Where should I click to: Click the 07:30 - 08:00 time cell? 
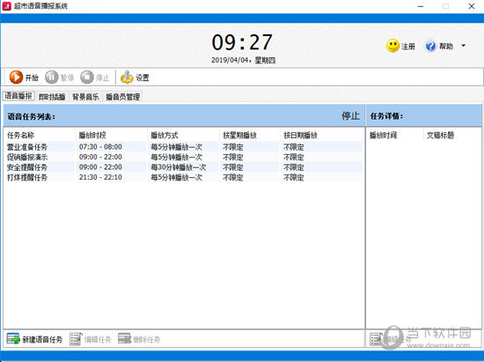point(100,147)
